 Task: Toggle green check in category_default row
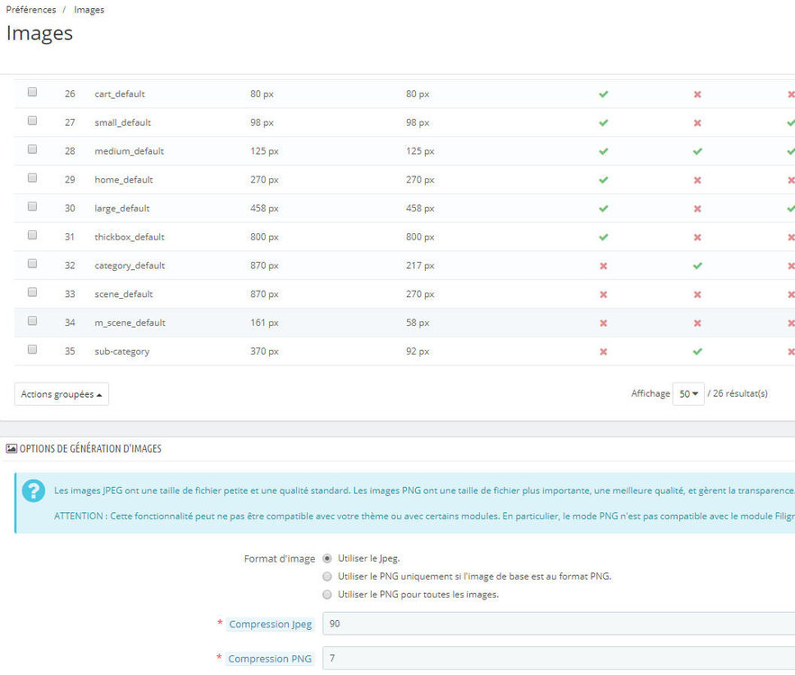698,266
